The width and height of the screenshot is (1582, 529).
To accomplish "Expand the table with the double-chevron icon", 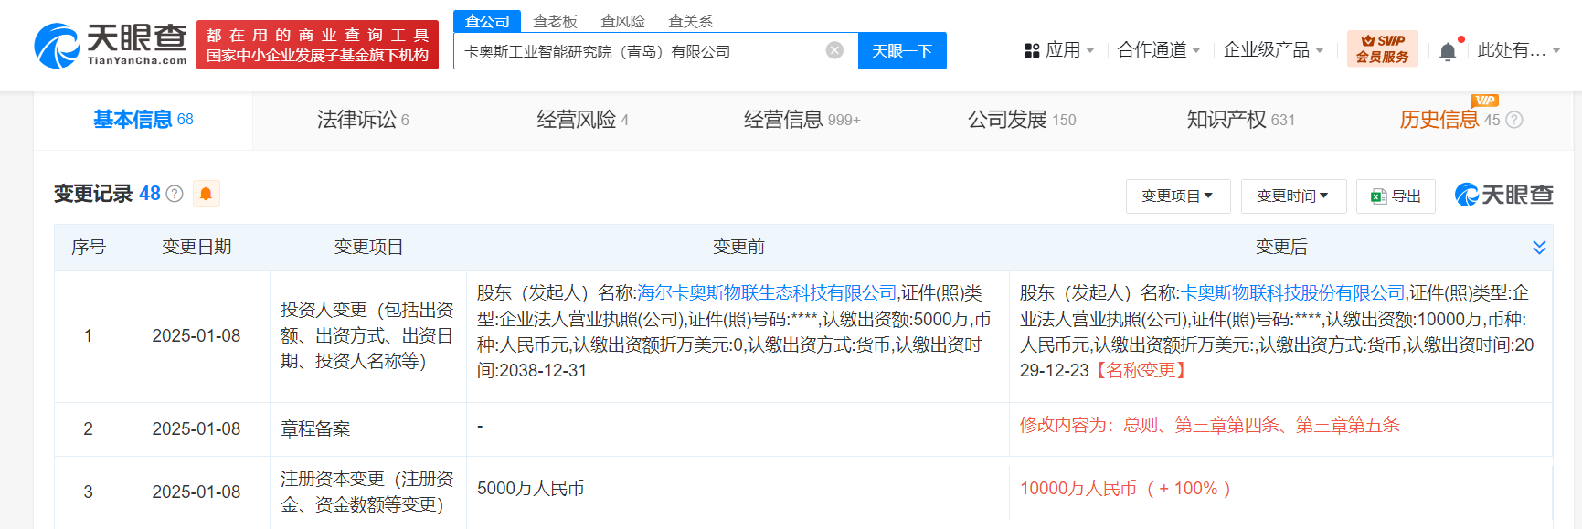I will point(1539,248).
